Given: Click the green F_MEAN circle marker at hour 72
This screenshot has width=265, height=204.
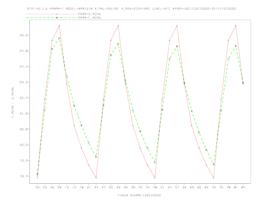Looking at the screenshot, I should tap(213, 164).
